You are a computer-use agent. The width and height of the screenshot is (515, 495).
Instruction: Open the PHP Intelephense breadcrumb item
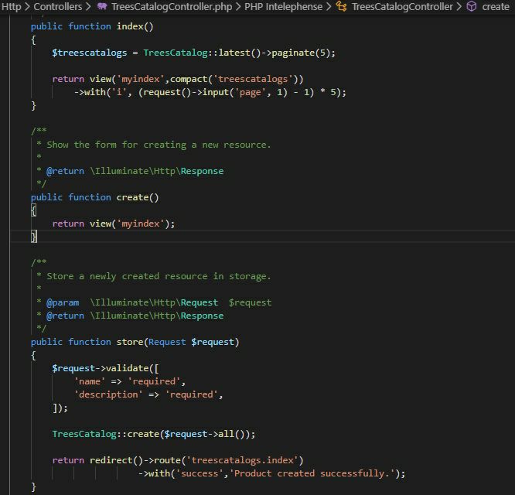284,6
